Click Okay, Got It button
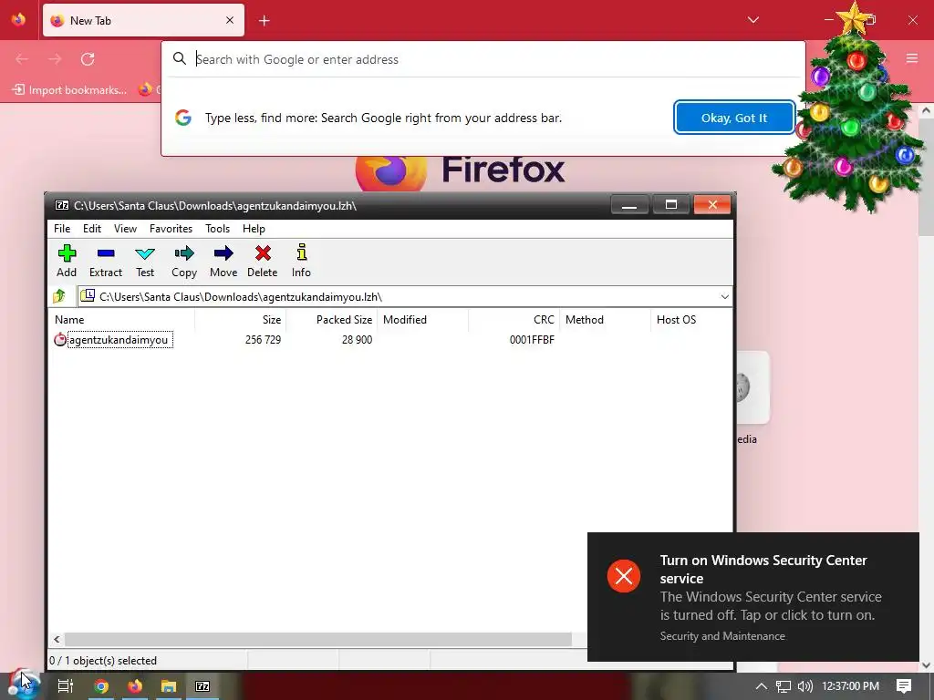934x700 pixels. [734, 118]
